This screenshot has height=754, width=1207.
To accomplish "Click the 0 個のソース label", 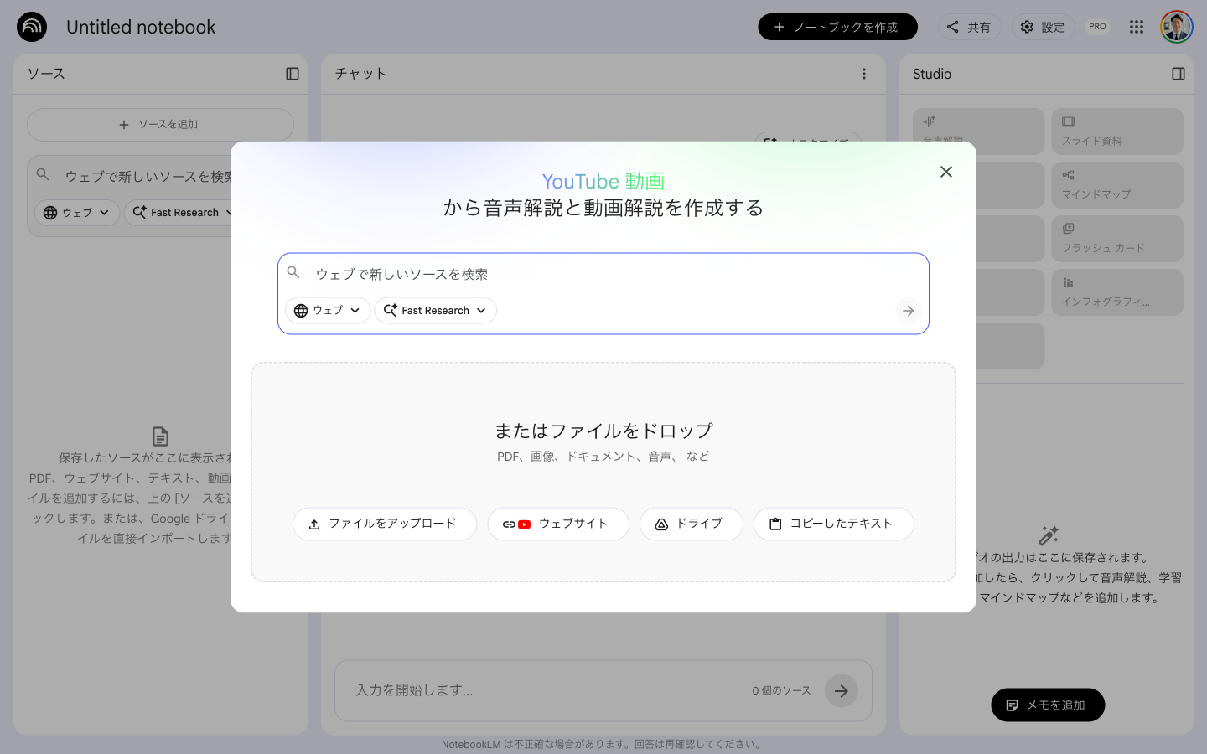I will point(781,691).
